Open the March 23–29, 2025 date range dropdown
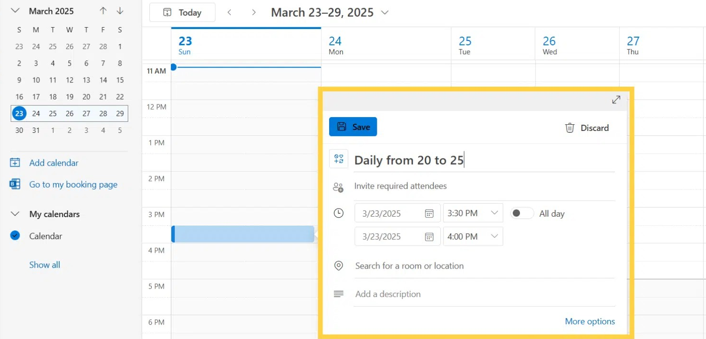The image size is (706, 339). 384,12
